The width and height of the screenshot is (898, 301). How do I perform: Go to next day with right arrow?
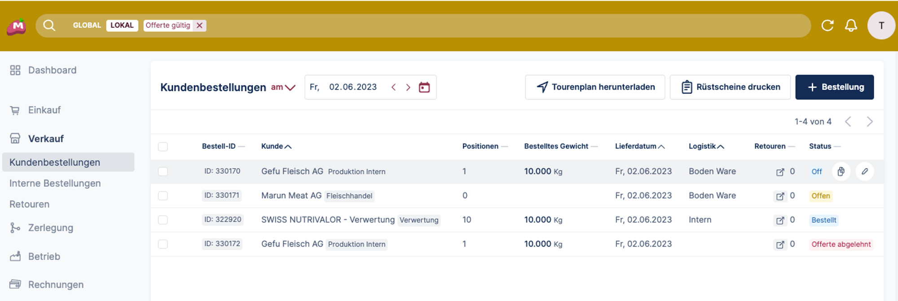click(408, 87)
